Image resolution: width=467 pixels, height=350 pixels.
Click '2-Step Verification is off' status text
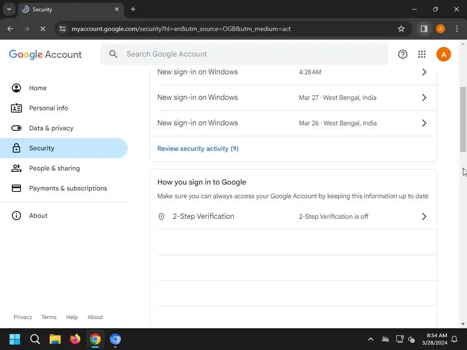tap(333, 216)
